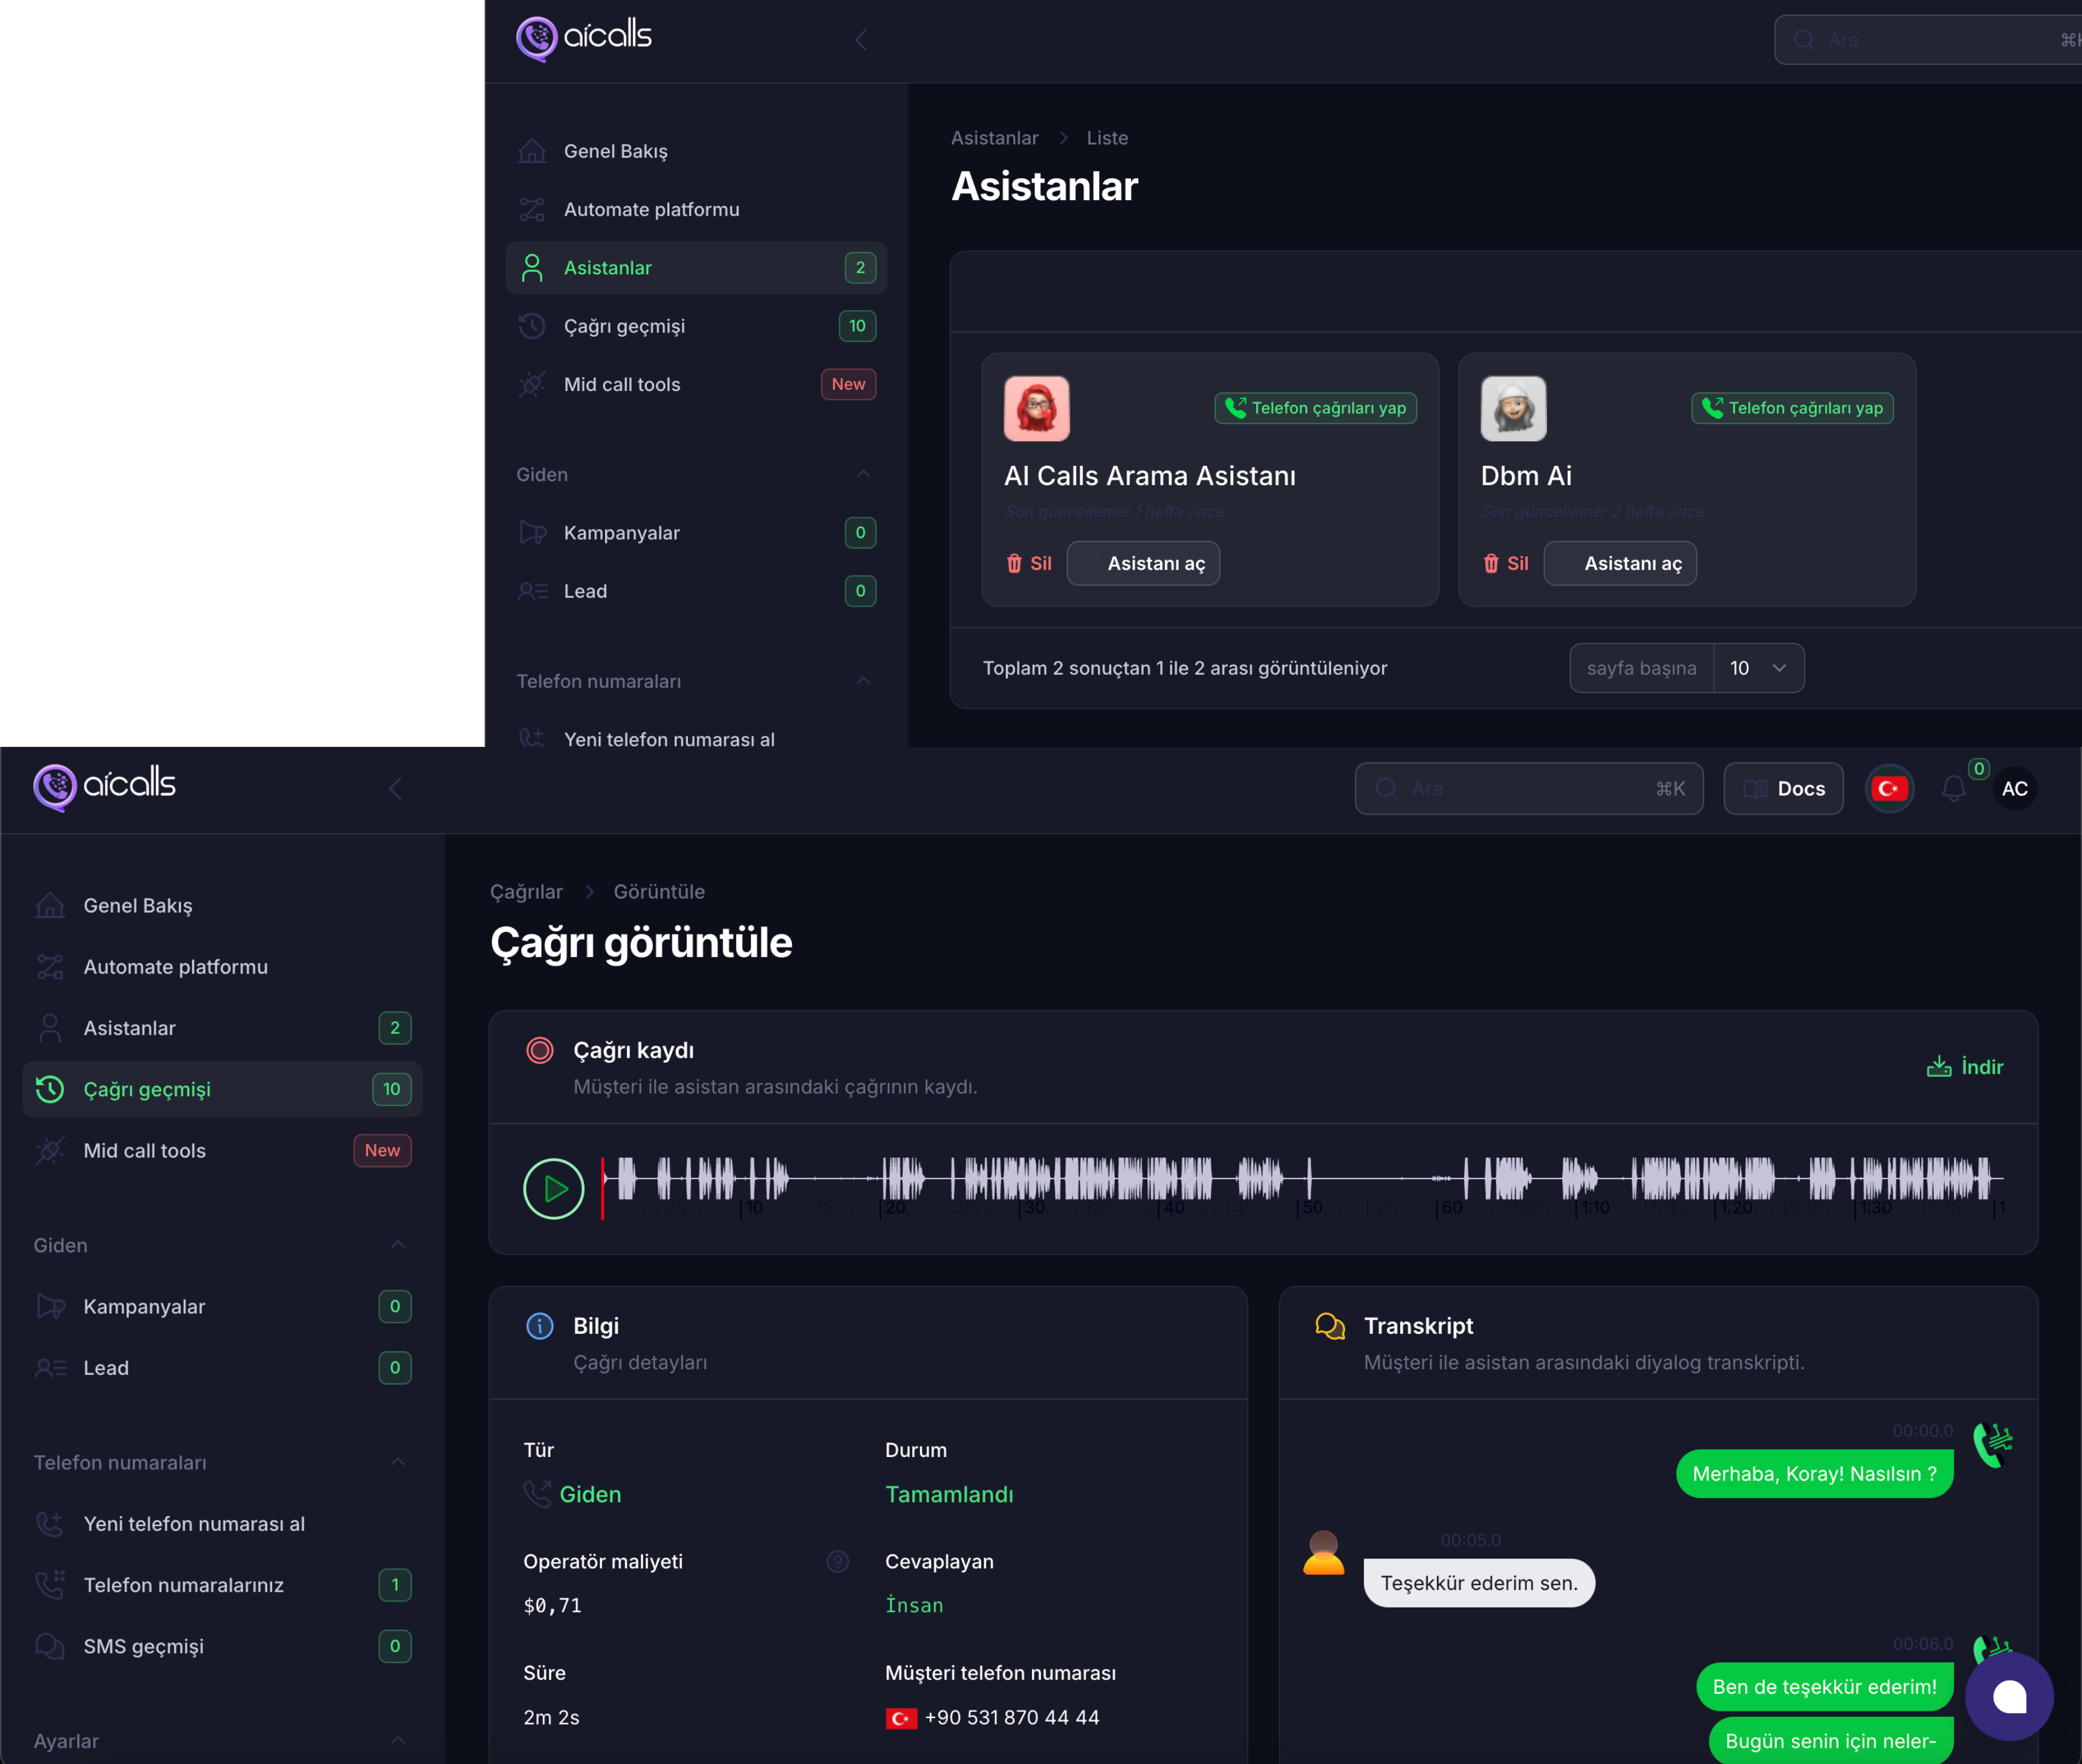
Task: Collapse the lower sidebar with the arrow
Action: point(396,789)
